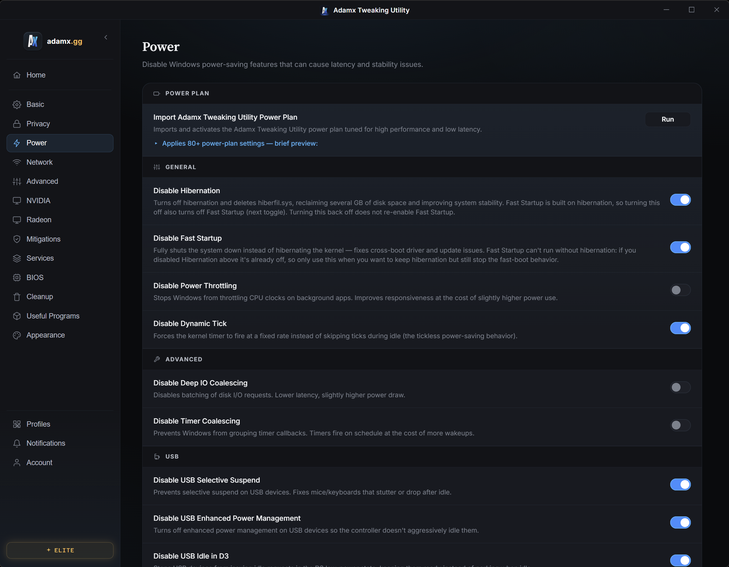Toggle Disable USB Enhanced Power Management switch

(680, 523)
